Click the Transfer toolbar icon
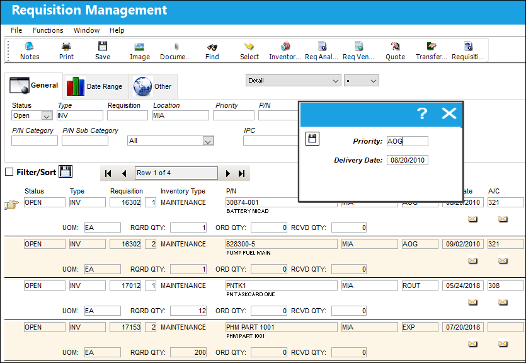The width and height of the screenshot is (526, 363). (x=432, y=50)
